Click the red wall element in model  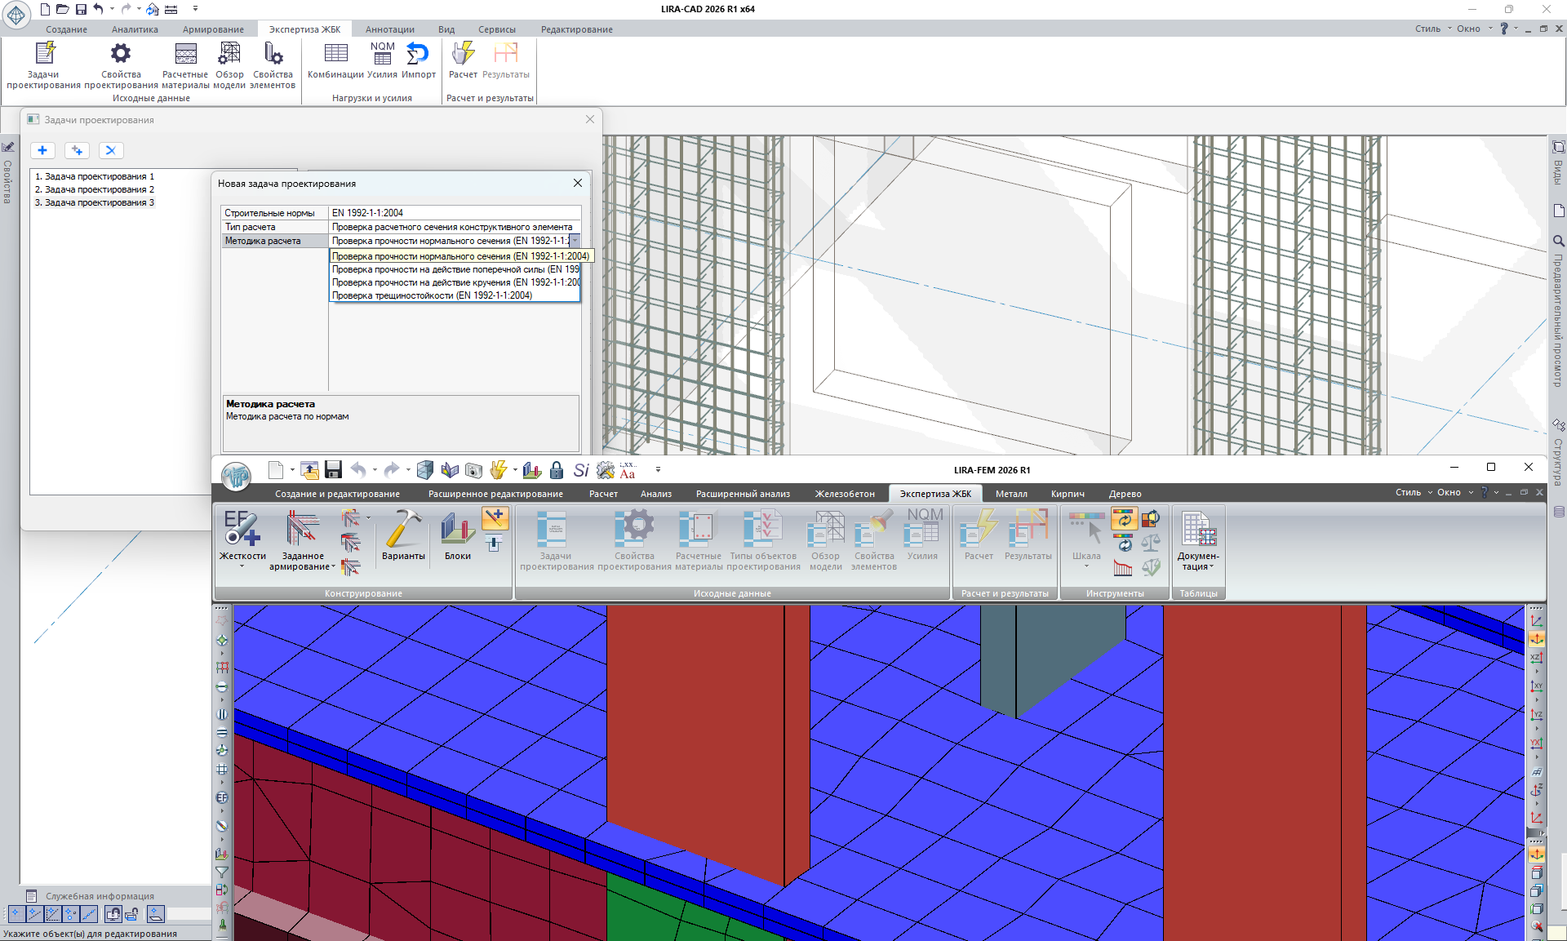point(694,735)
